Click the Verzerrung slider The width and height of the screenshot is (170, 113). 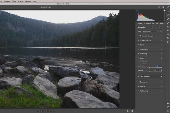click(x=150, y=68)
